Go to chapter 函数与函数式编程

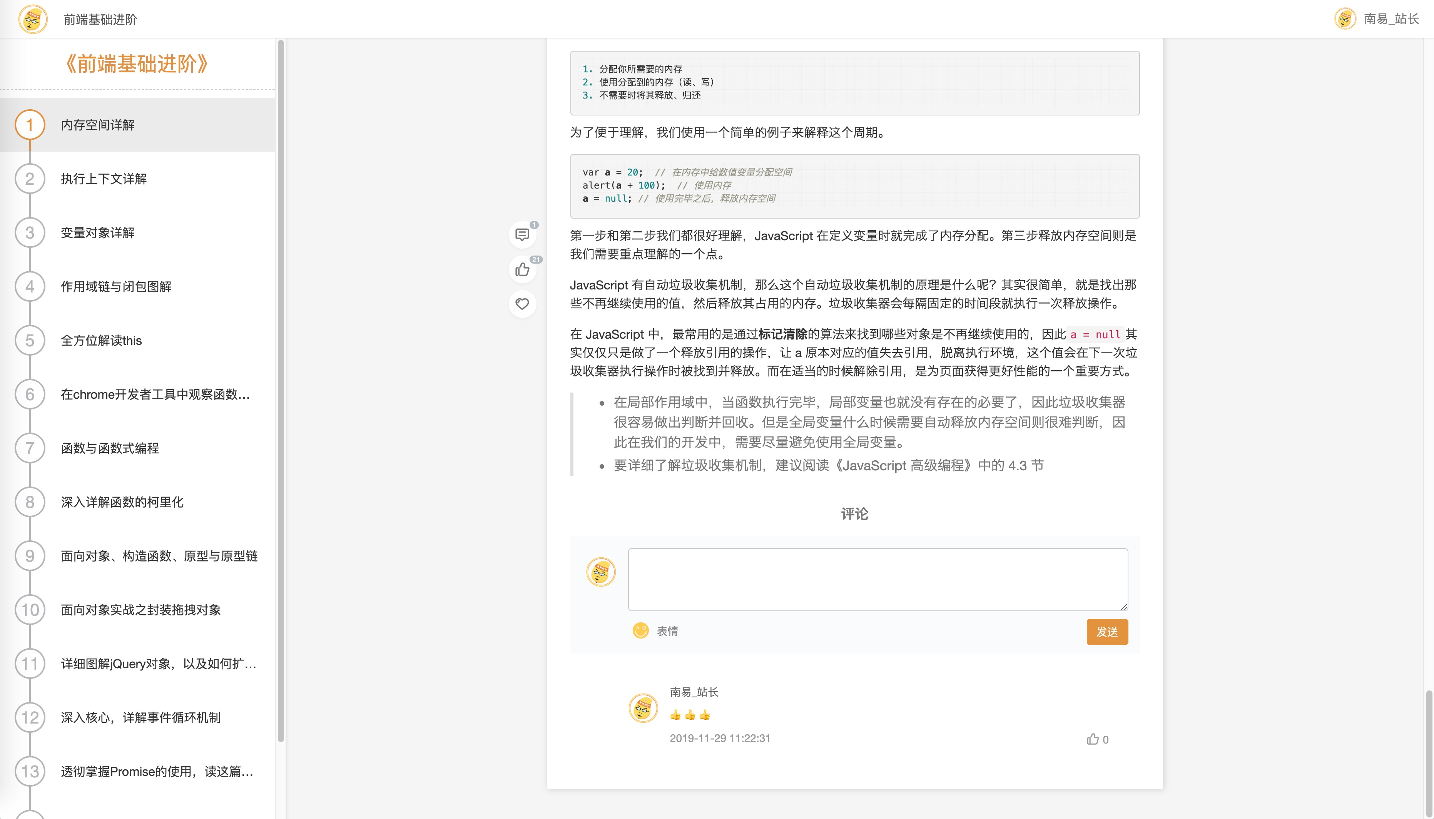coord(110,448)
